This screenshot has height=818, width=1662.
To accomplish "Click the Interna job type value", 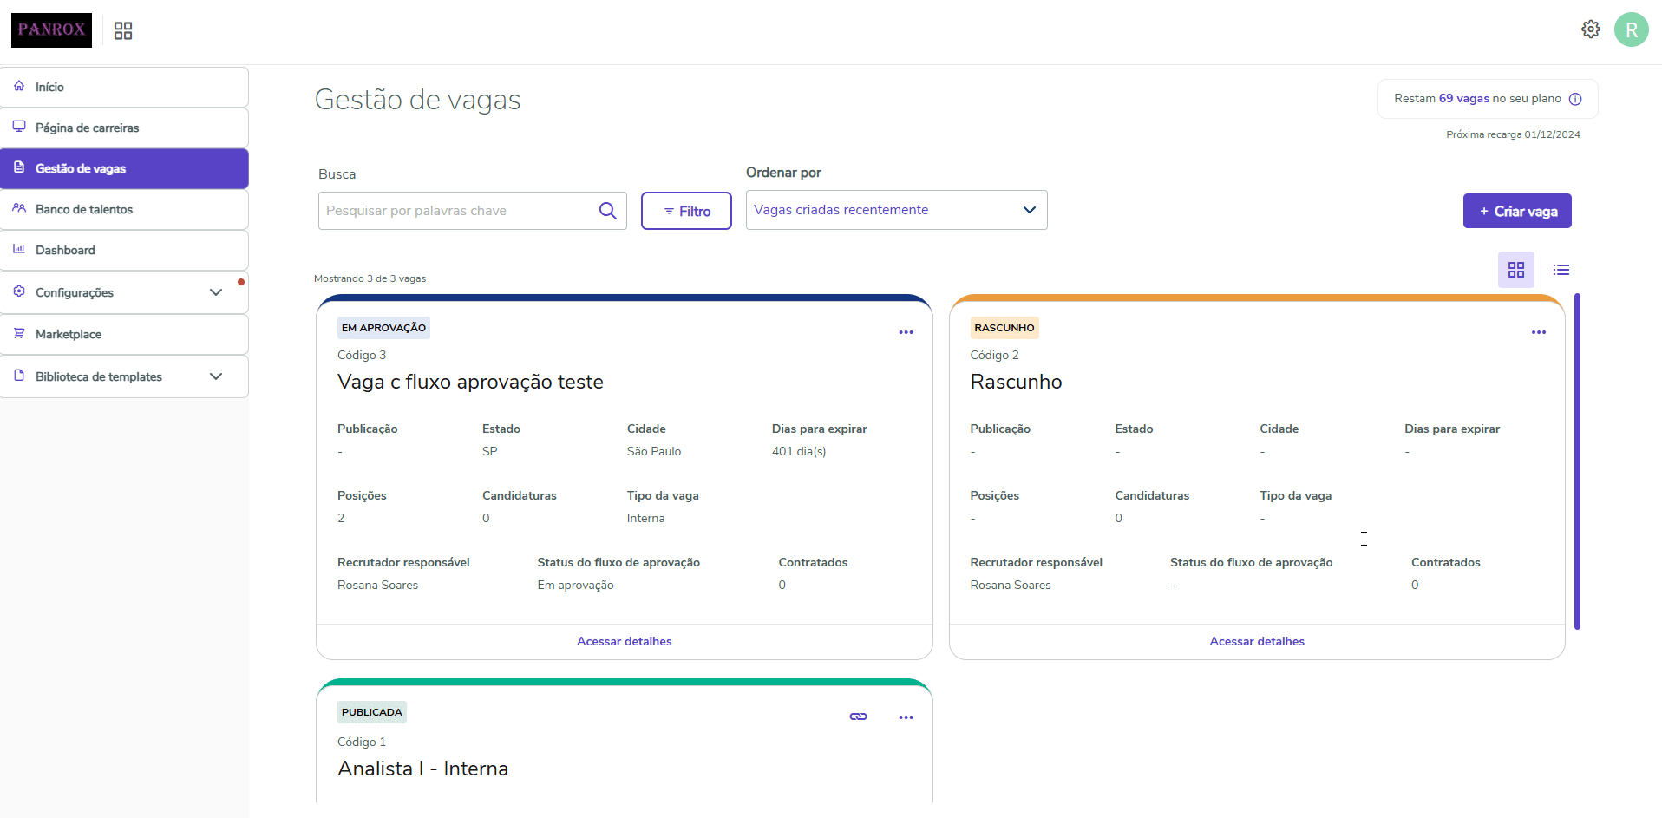I will 646,518.
